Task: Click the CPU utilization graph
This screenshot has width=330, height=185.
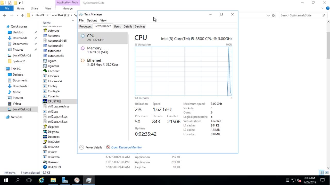Action: point(184,71)
